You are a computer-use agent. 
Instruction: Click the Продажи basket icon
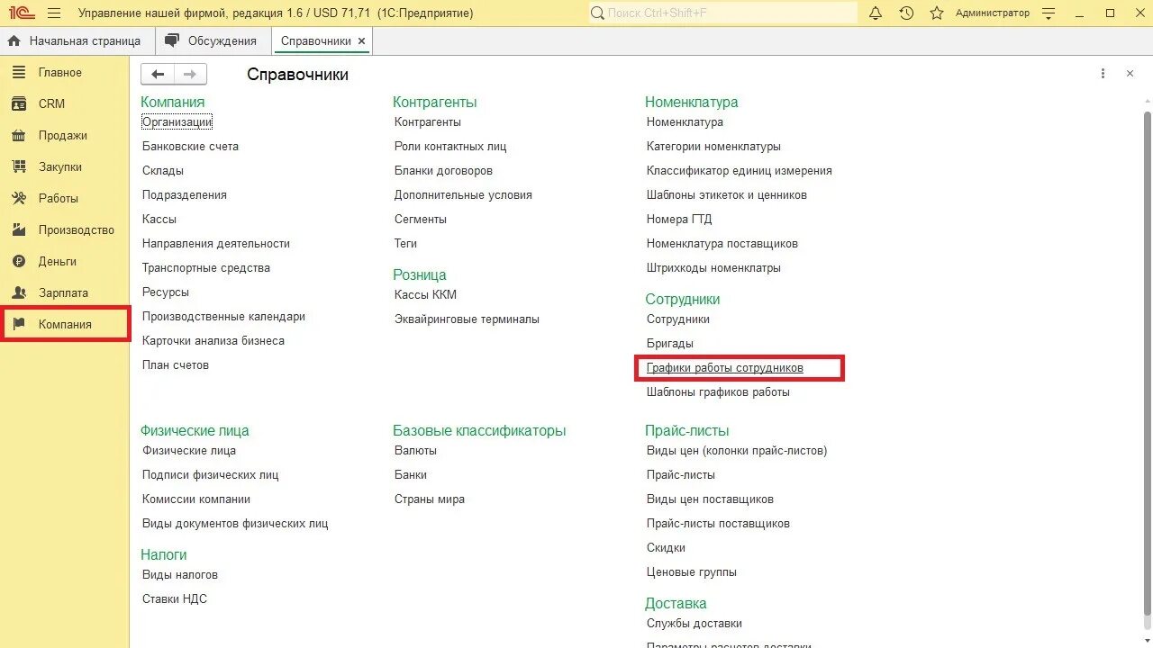tap(19, 135)
